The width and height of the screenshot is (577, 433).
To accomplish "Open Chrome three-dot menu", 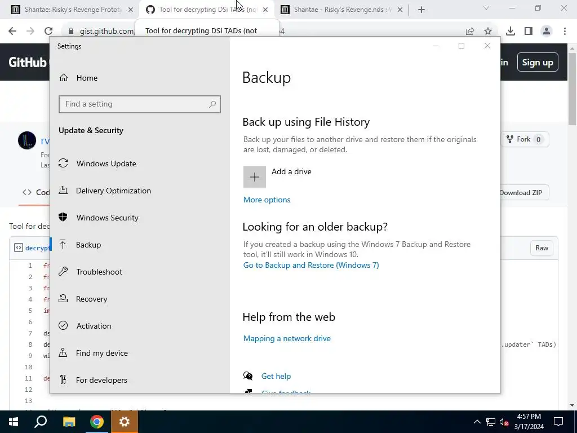I will 565,32.
